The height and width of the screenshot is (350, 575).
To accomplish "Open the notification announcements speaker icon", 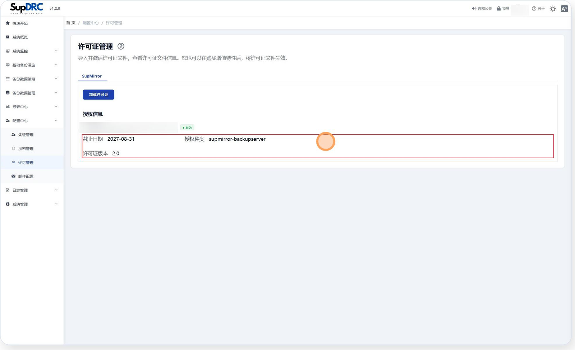I will (x=474, y=9).
